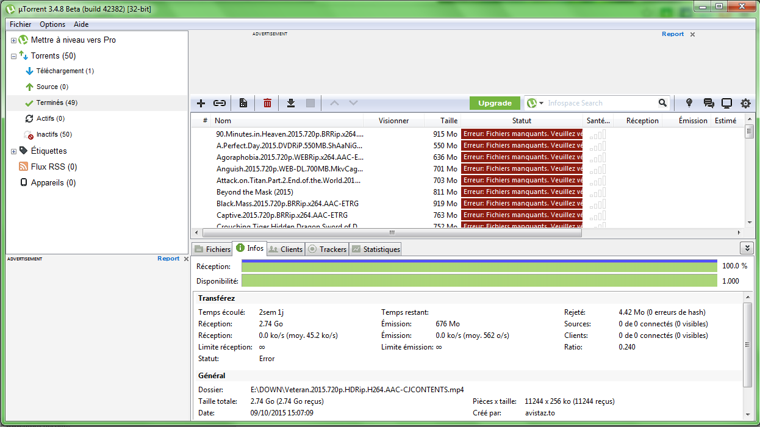760x427 pixels.
Task: Select Téléchargement (1) in the sidebar
Action: 65,71
